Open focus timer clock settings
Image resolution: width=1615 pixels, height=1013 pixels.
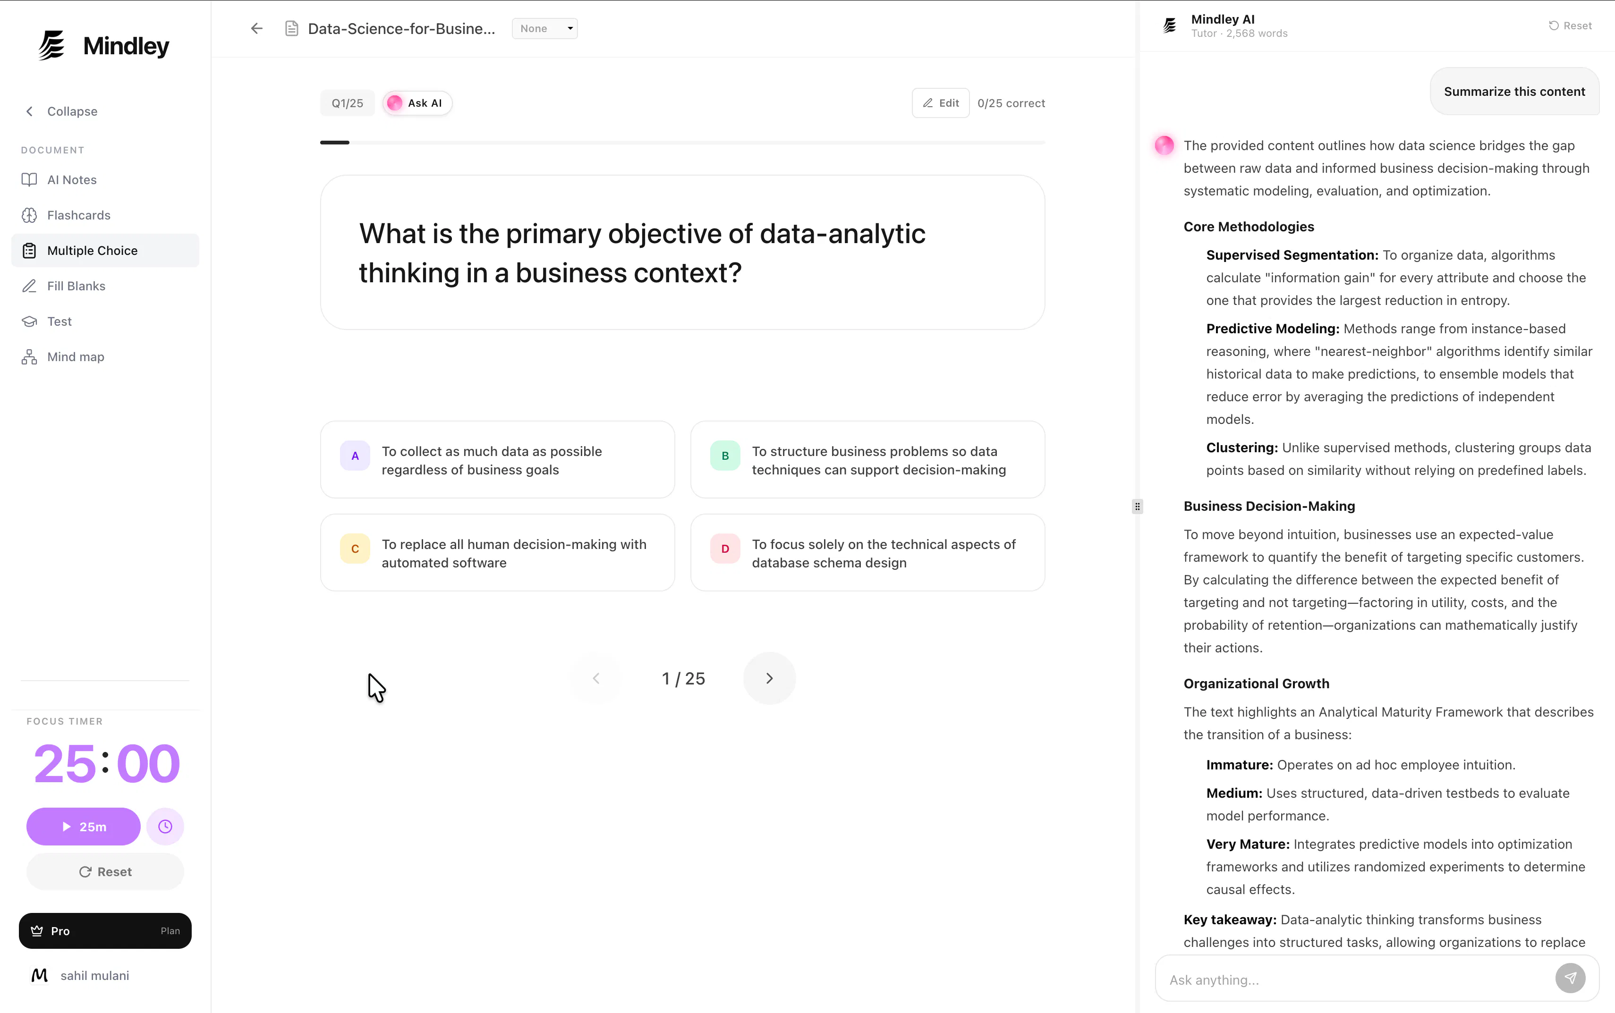165,827
